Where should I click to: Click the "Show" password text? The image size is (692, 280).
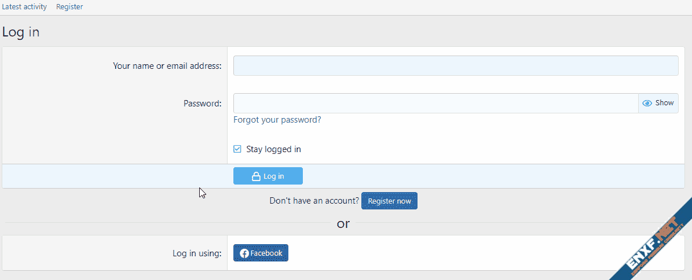[664, 103]
